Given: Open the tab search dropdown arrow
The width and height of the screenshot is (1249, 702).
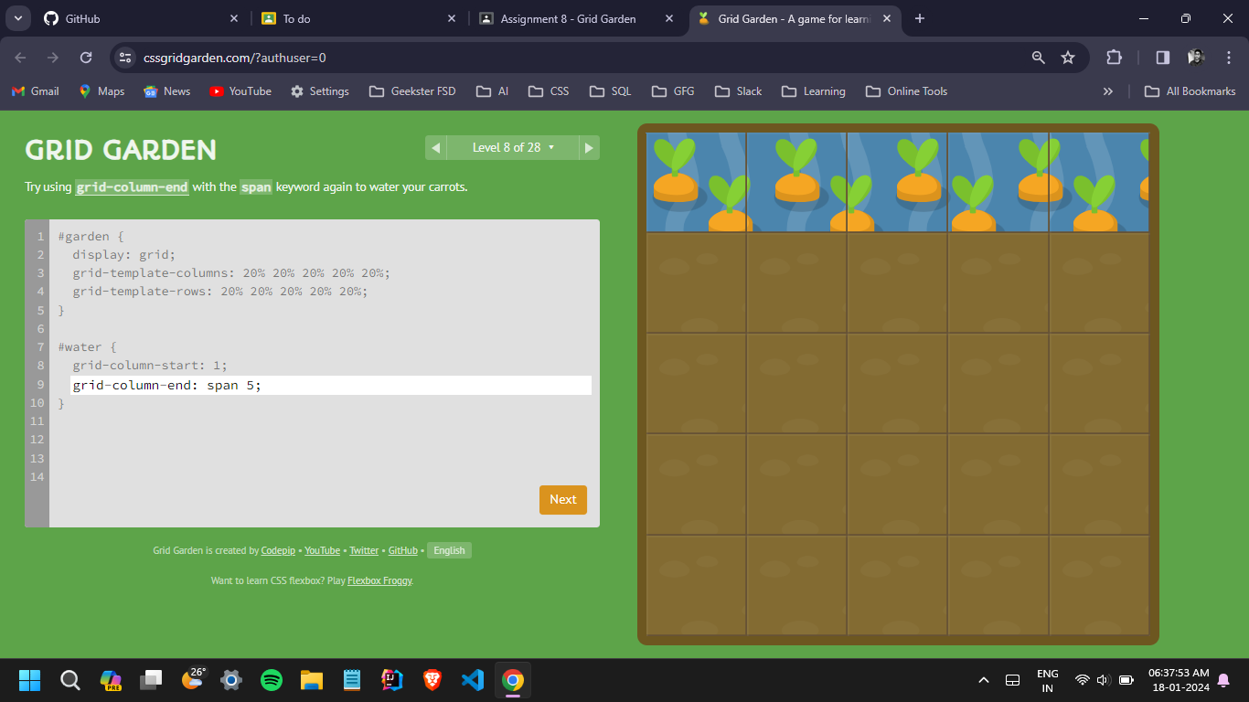Looking at the screenshot, I should [x=17, y=18].
